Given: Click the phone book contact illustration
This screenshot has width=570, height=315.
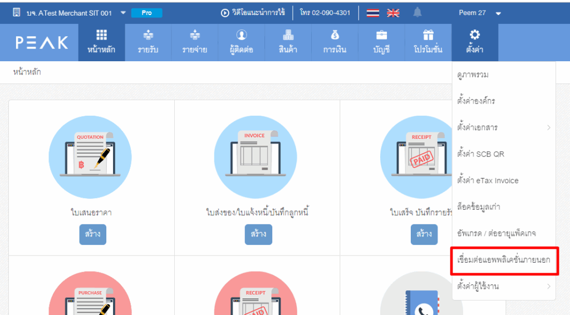Looking at the screenshot, I should tap(416, 293).
